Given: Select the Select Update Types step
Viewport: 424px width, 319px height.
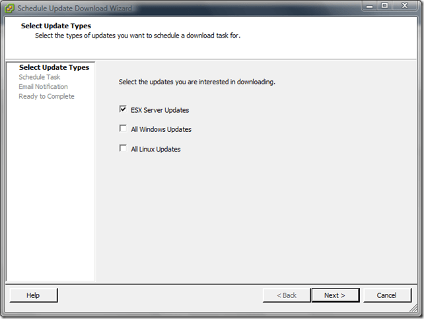Looking at the screenshot, I should click(x=54, y=67).
